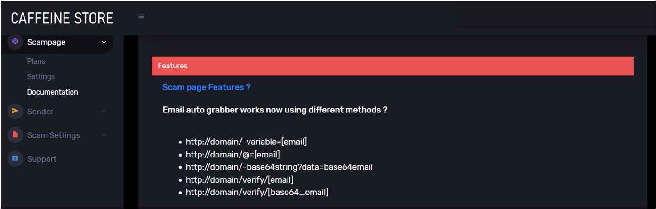Click the hamburger sidebar toggle icon

[x=141, y=16]
